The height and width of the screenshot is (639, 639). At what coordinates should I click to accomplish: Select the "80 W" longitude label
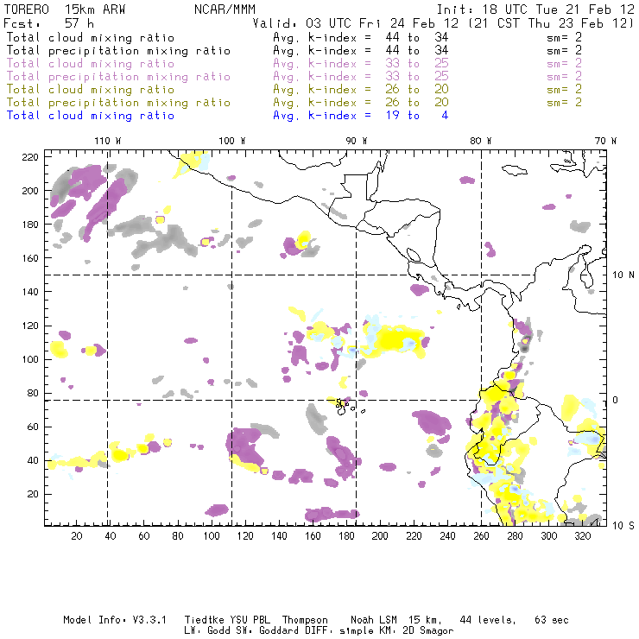(x=480, y=141)
